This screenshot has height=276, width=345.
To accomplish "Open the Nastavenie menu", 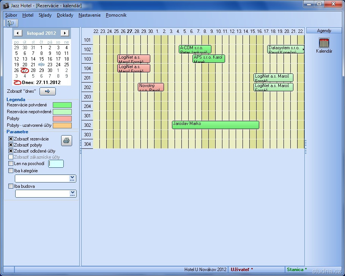I will [x=90, y=15].
